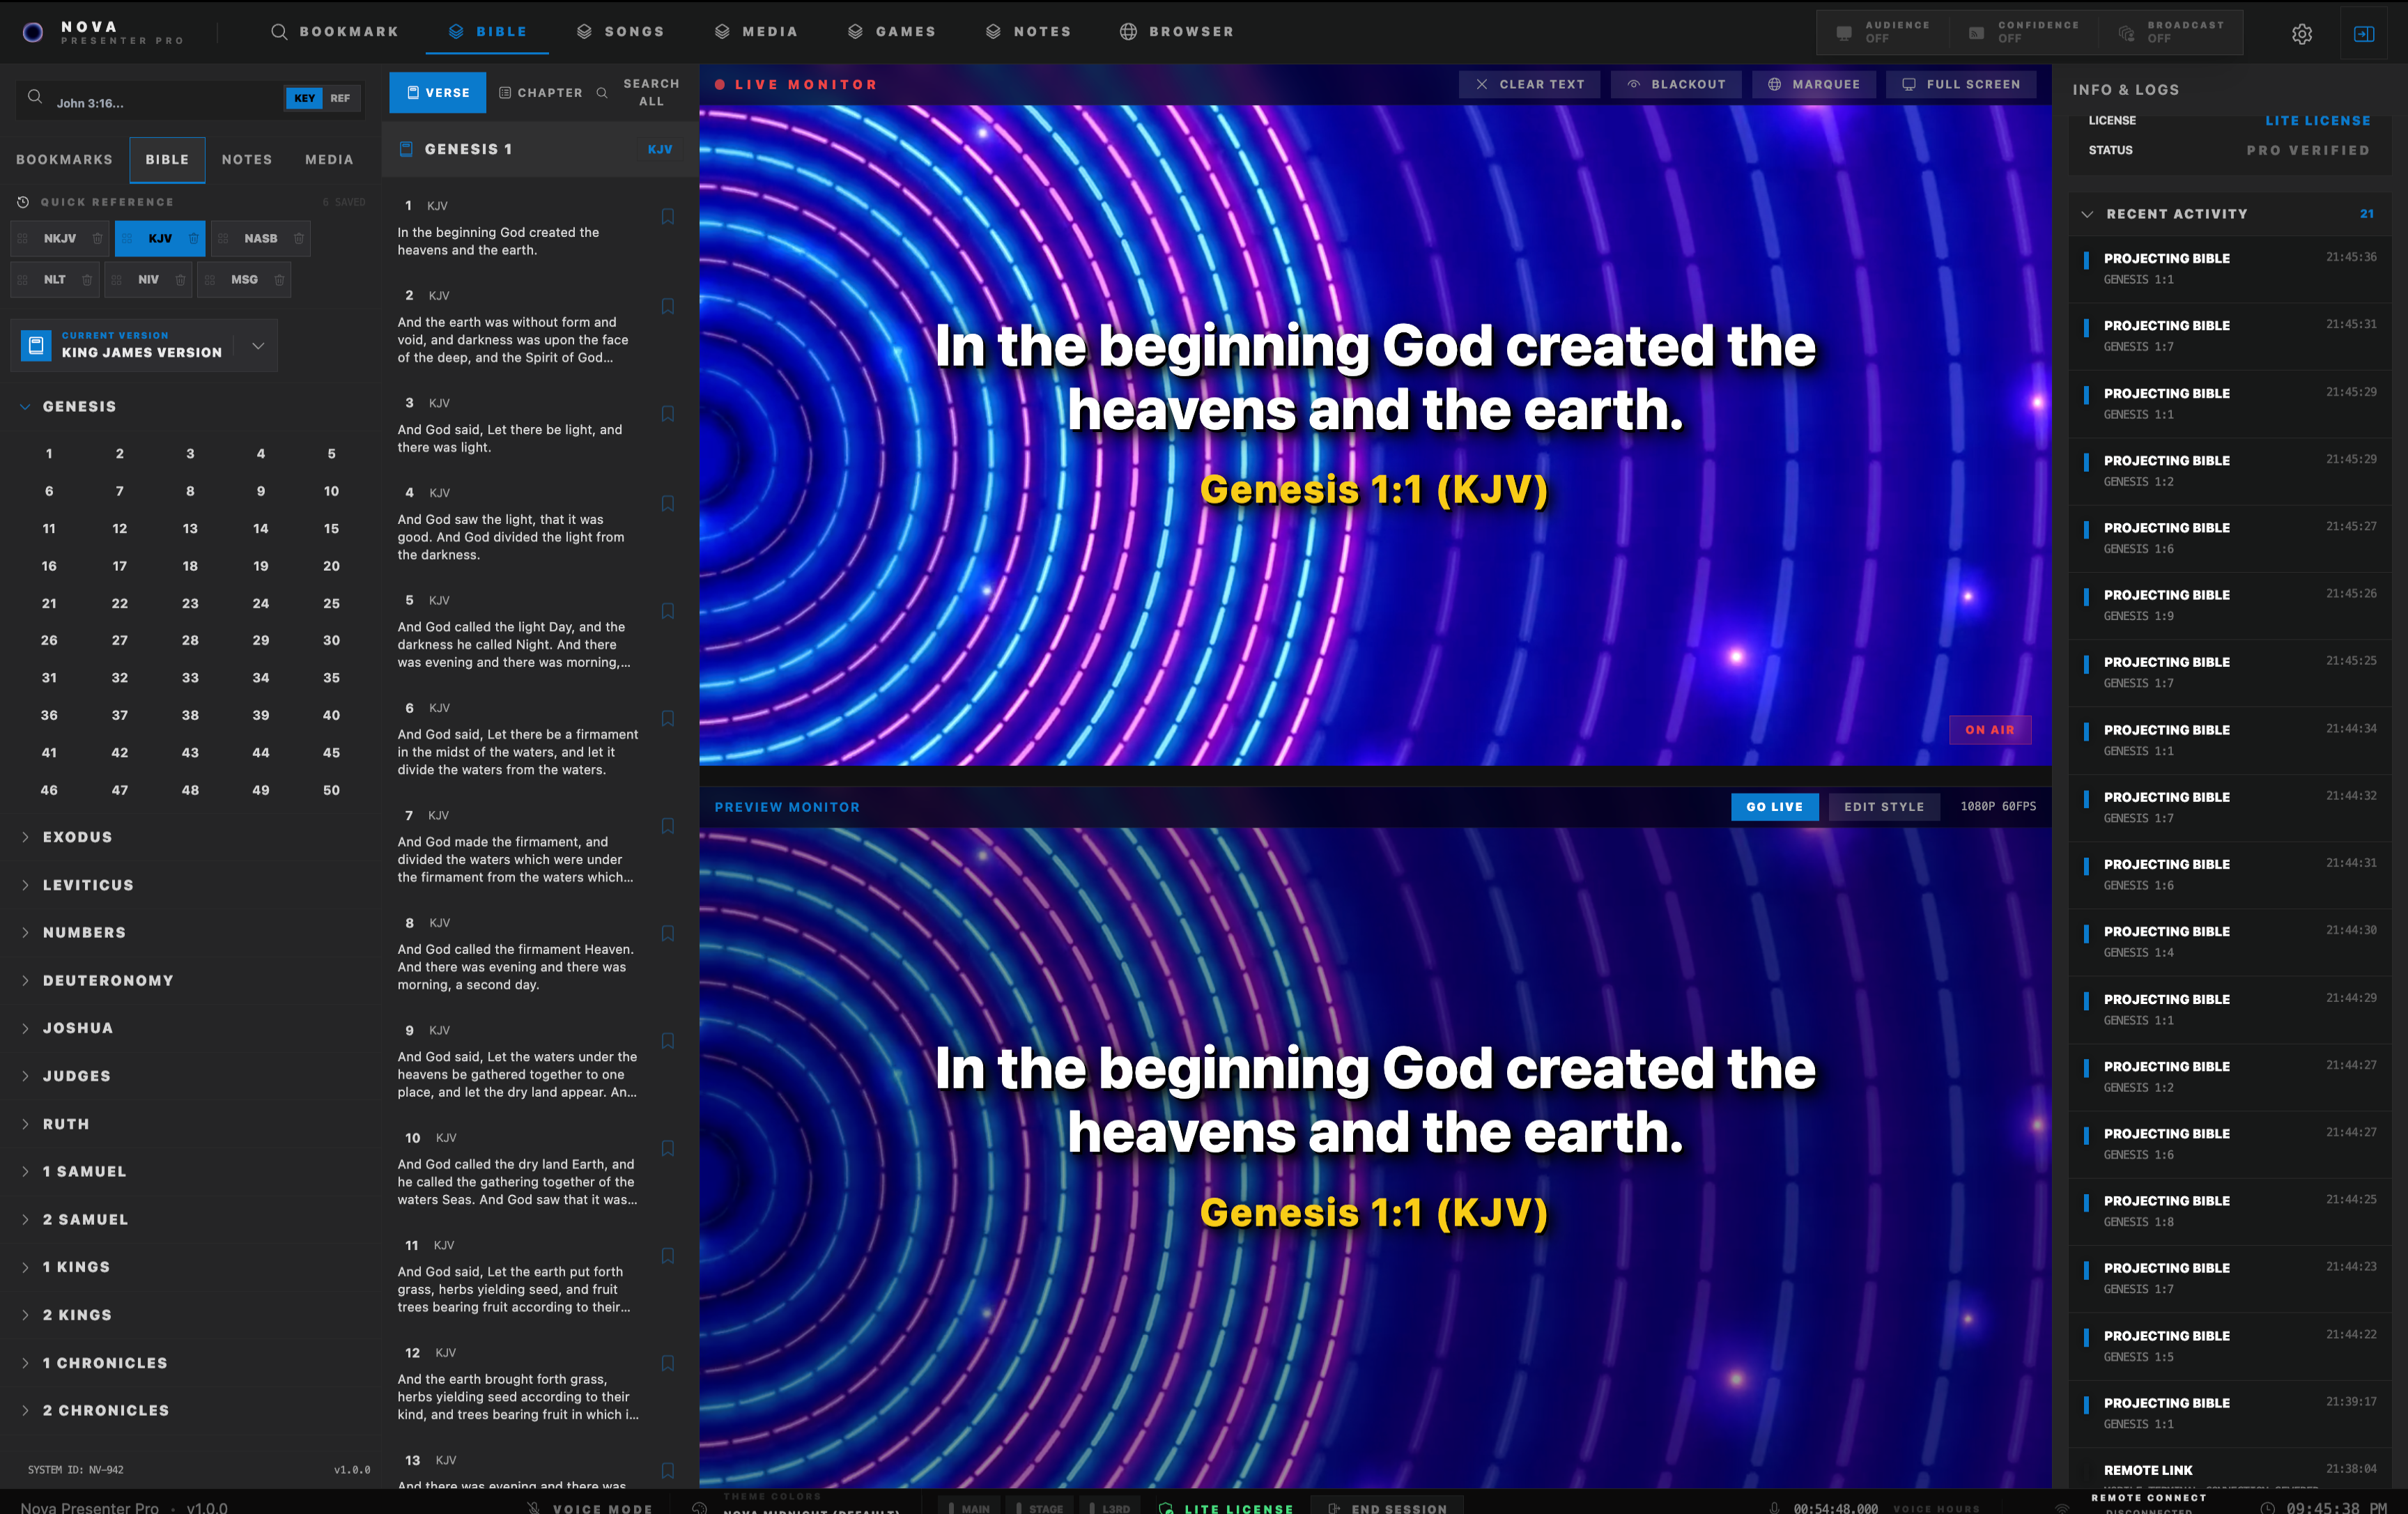The height and width of the screenshot is (1514, 2408).
Task: Select the NASB quick reference version
Action: pyautogui.click(x=261, y=239)
